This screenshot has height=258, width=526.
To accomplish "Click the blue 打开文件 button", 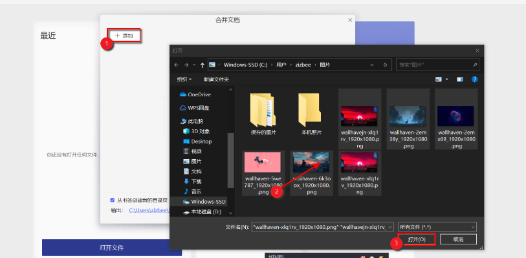I will (112, 248).
